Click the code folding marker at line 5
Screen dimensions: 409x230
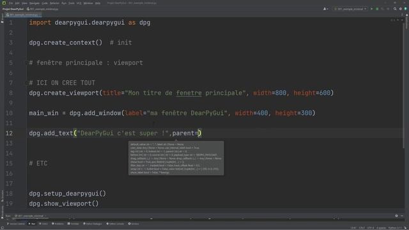click(27, 63)
